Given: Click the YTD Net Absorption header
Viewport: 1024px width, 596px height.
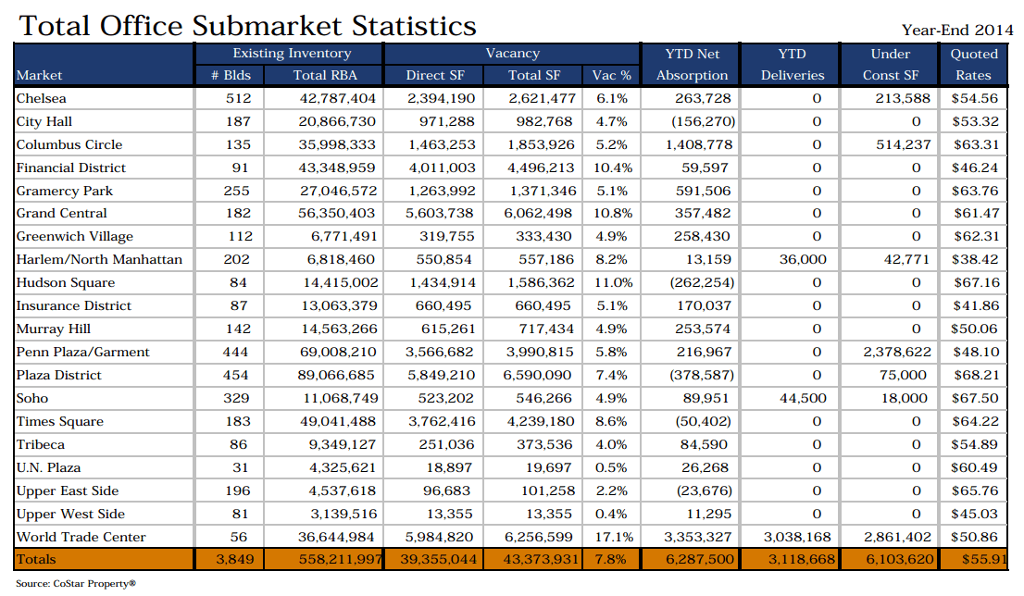Looking at the screenshot, I should (692, 64).
